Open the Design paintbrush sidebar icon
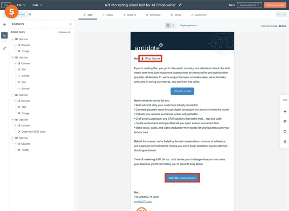 [x=4, y=48]
